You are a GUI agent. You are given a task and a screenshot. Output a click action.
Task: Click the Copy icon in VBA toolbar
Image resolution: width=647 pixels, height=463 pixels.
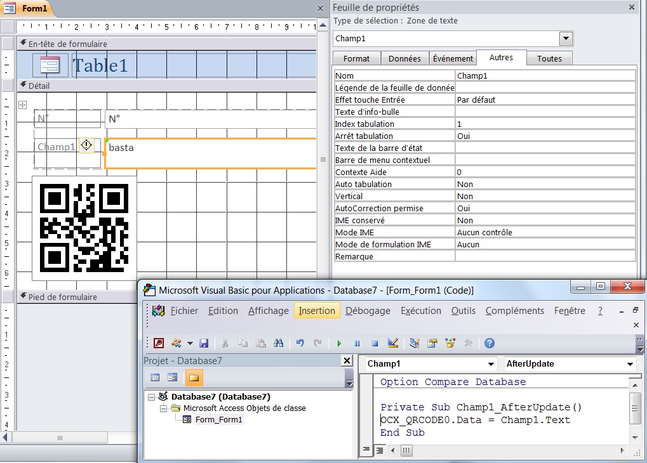point(243,343)
